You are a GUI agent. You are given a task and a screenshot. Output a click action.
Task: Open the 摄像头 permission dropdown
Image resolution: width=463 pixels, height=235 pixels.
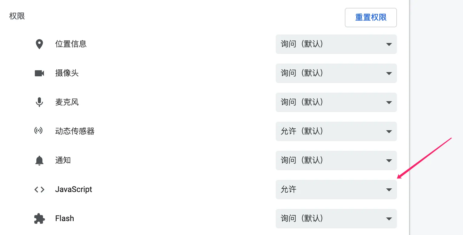coord(336,73)
